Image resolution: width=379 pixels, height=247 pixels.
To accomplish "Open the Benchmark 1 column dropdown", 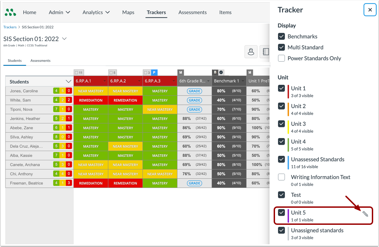I will pyautogui.click(x=243, y=81).
